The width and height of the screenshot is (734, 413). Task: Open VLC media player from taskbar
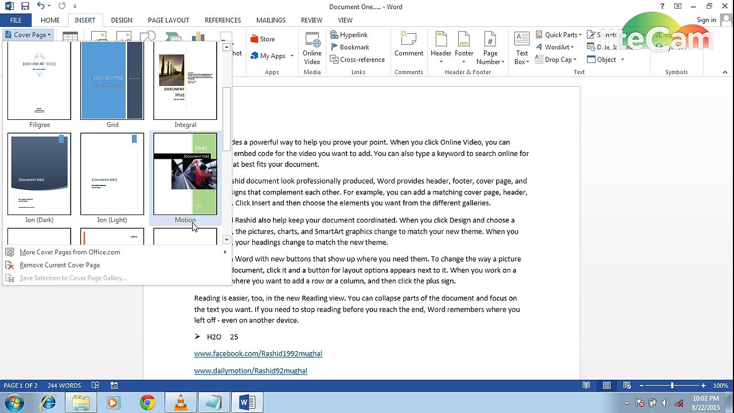[x=181, y=402]
